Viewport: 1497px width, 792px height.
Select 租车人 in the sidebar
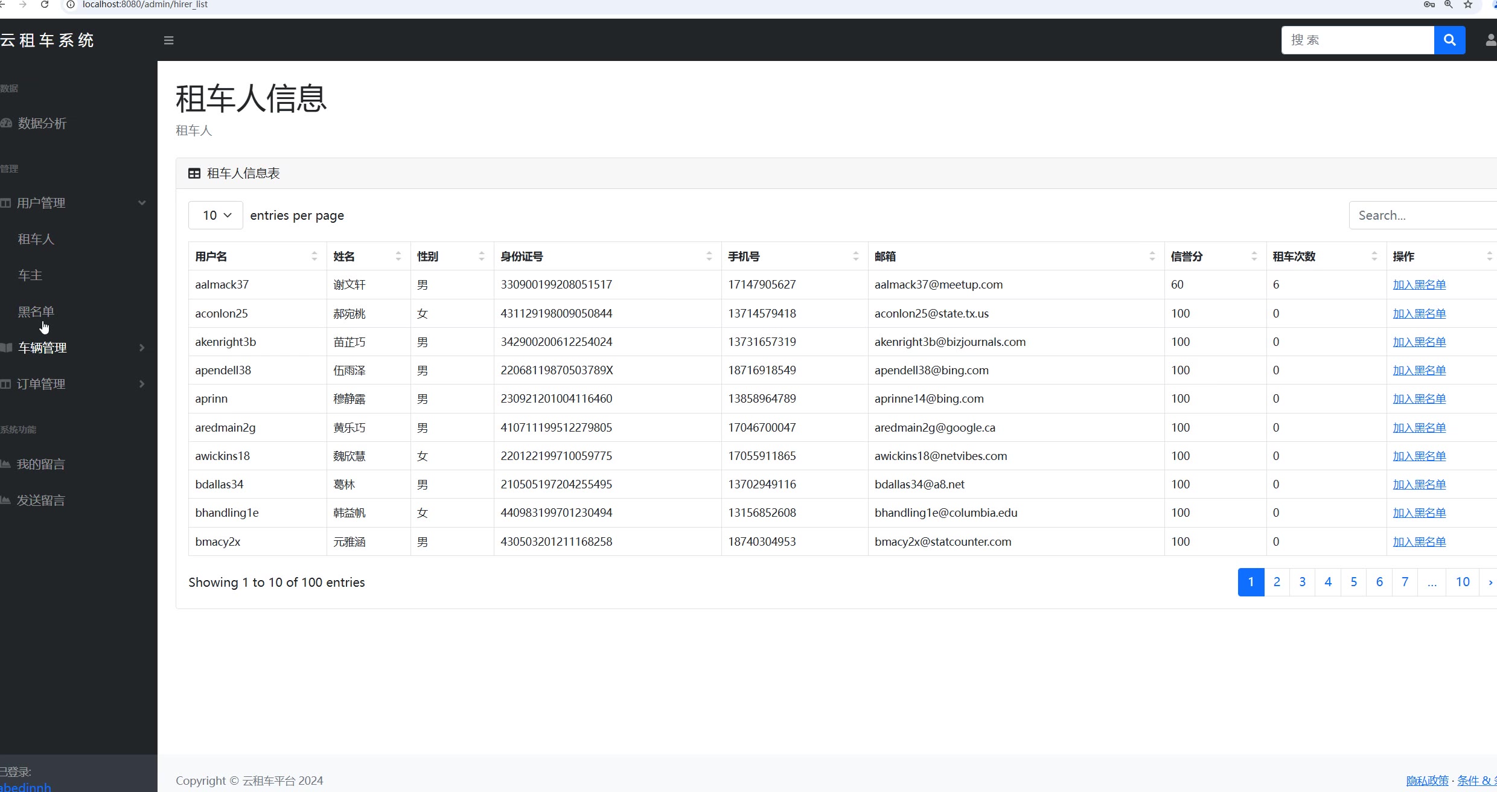[36, 239]
